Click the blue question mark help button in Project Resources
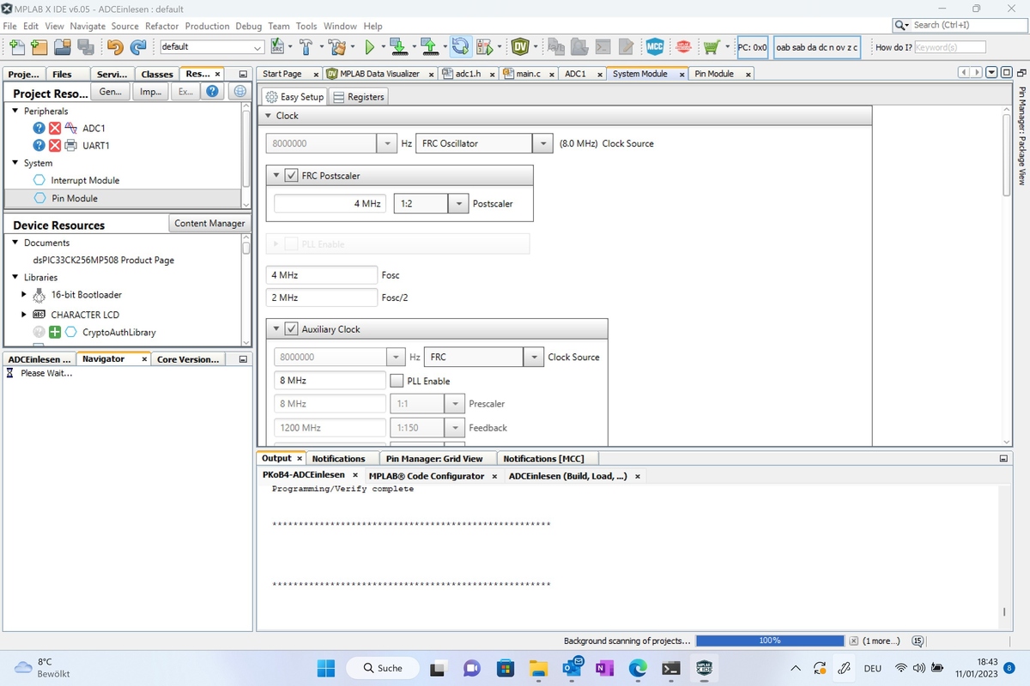The height and width of the screenshot is (686, 1030). (x=212, y=91)
